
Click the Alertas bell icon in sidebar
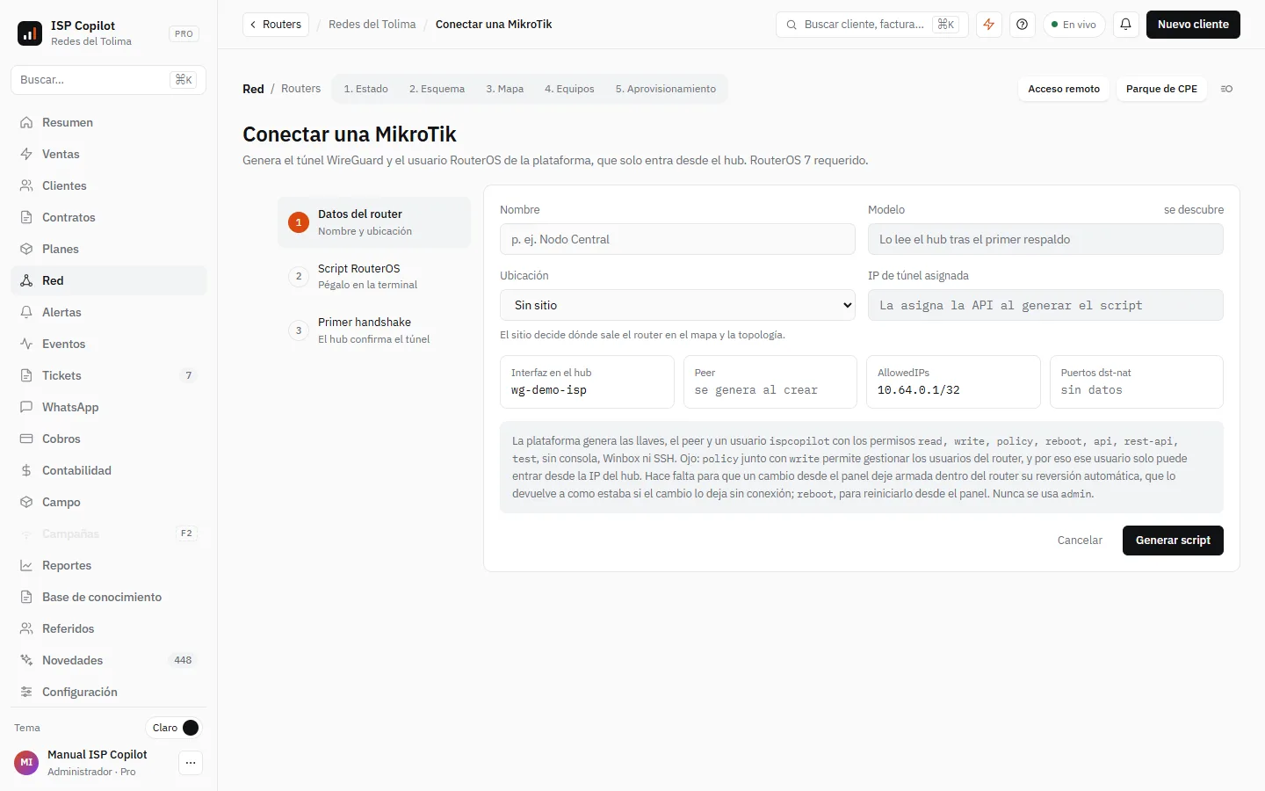pos(26,312)
